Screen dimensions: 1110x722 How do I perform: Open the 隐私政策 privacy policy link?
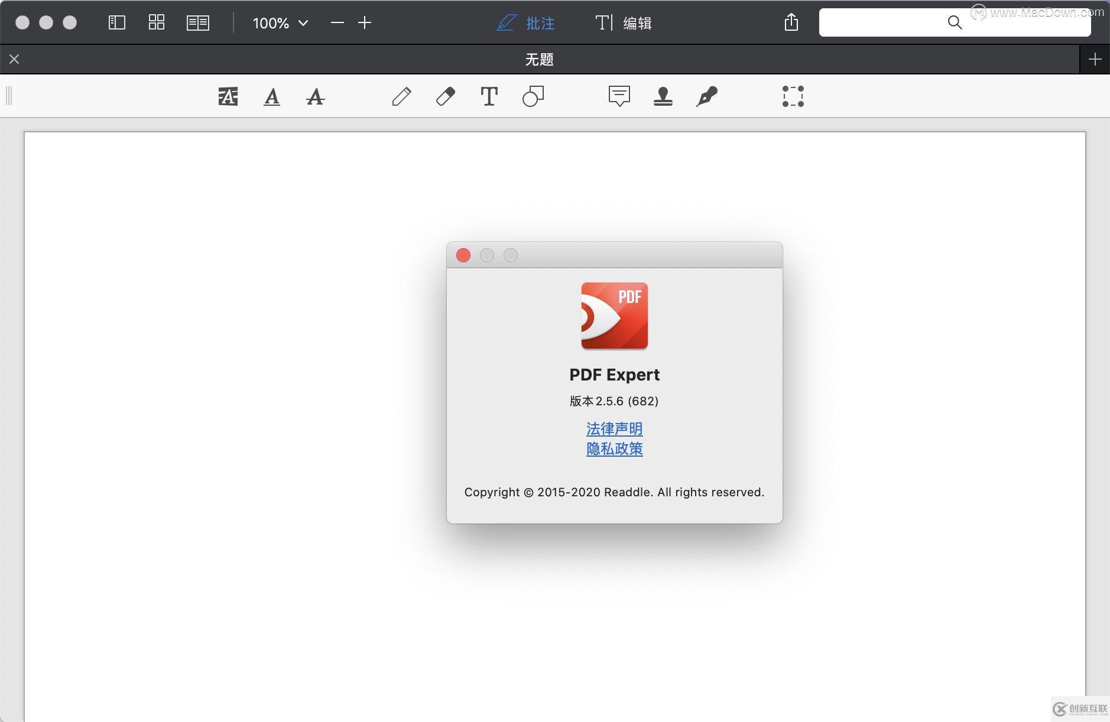tap(615, 449)
